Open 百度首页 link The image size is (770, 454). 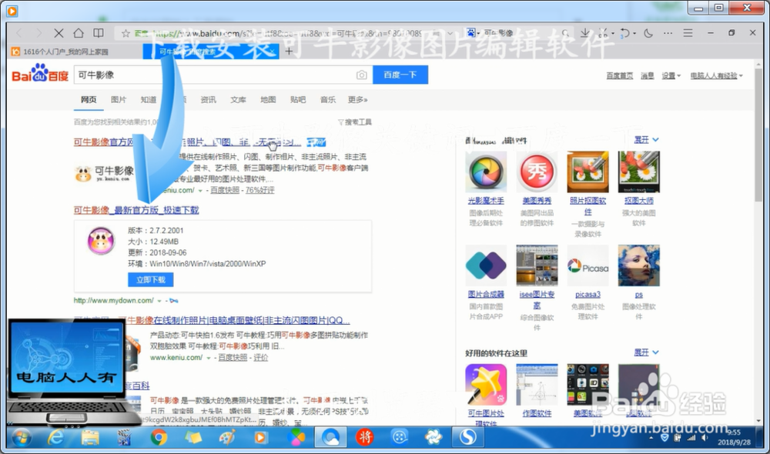pos(620,75)
